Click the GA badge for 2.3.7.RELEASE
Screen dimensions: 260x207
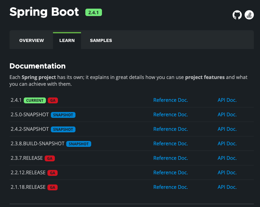point(50,158)
